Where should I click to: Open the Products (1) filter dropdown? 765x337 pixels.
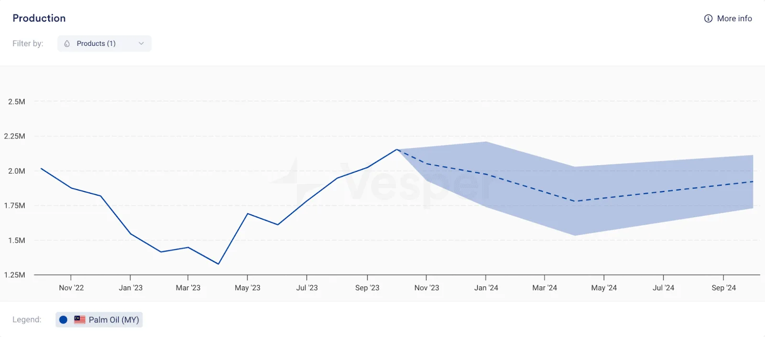pyautogui.click(x=104, y=43)
